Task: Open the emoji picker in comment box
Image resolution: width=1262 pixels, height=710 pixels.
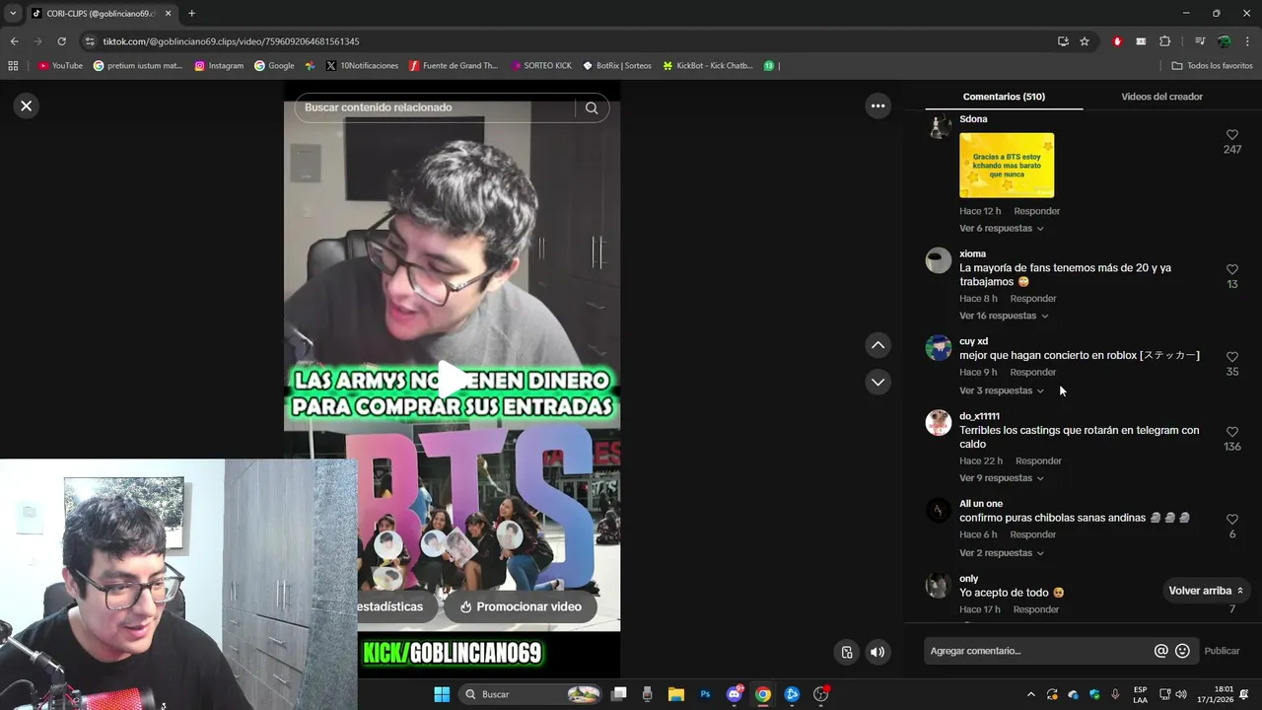Action: pyautogui.click(x=1182, y=651)
